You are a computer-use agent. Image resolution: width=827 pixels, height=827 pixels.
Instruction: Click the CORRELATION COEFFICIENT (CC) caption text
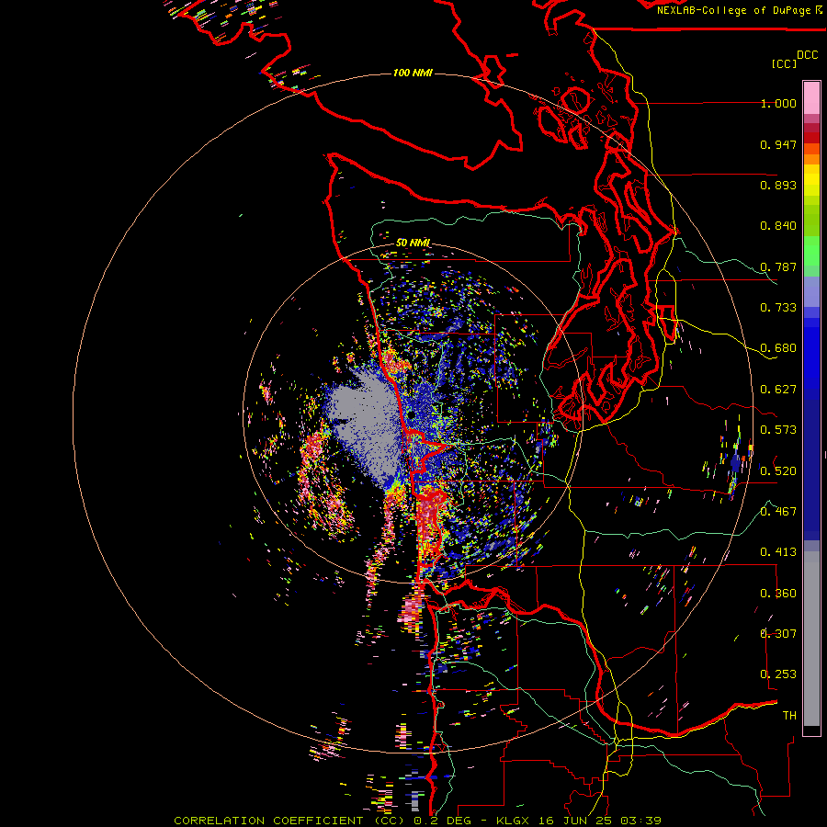pyautogui.click(x=289, y=821)
